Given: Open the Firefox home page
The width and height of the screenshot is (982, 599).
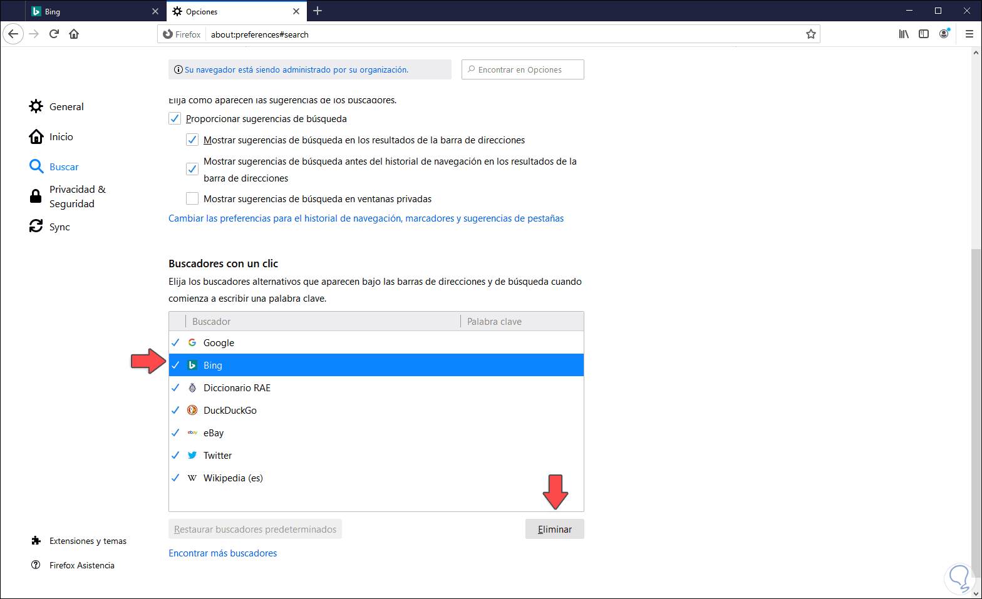Looking at the screenshot, I should tap(74, 34).
